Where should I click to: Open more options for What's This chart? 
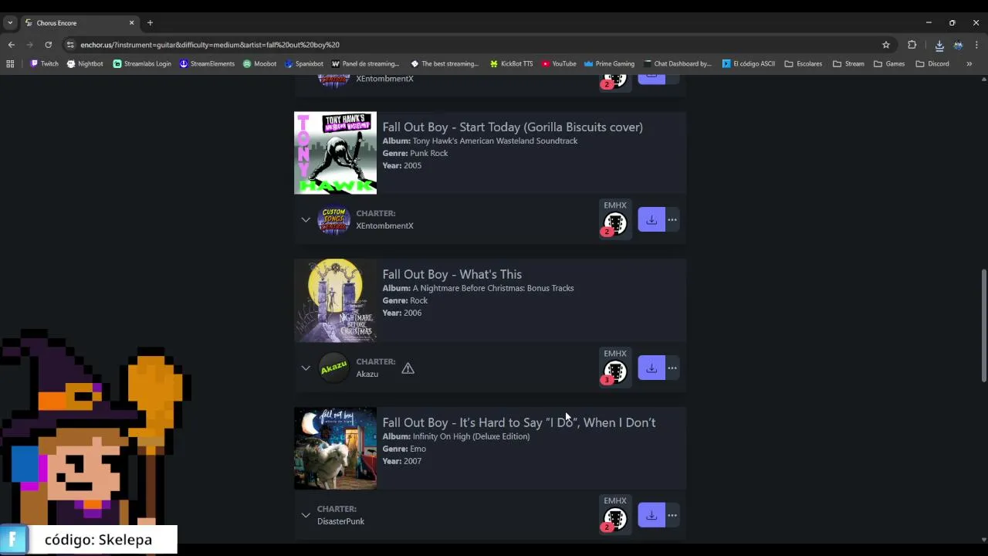click(672, 368)
